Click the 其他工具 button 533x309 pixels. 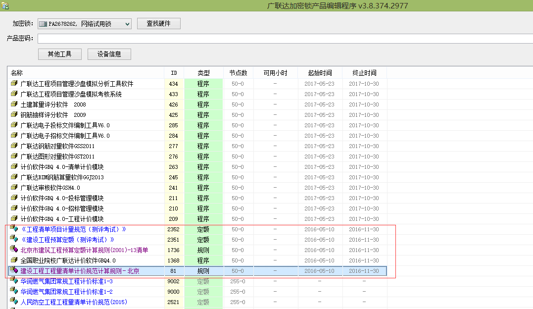click(x=60, y=54)
